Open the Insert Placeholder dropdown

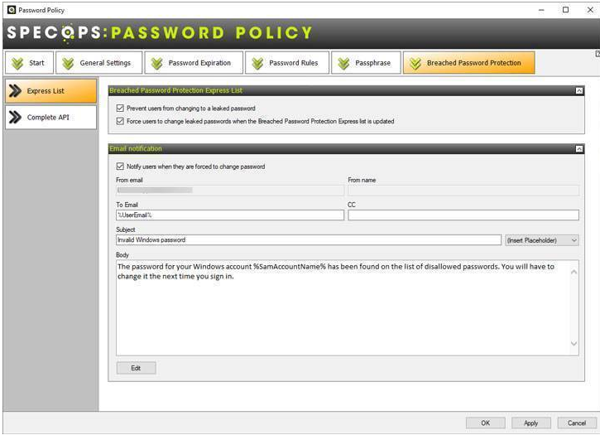(541, 240)
